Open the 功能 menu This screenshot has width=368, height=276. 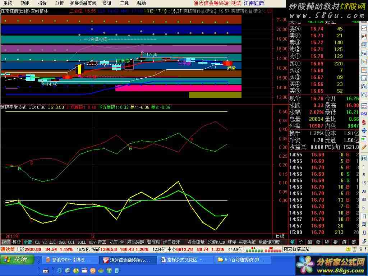[25, 3]
